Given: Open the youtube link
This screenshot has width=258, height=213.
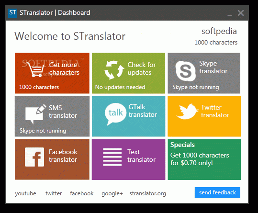Looking at the screenshot, I should (x=25, y=193).
